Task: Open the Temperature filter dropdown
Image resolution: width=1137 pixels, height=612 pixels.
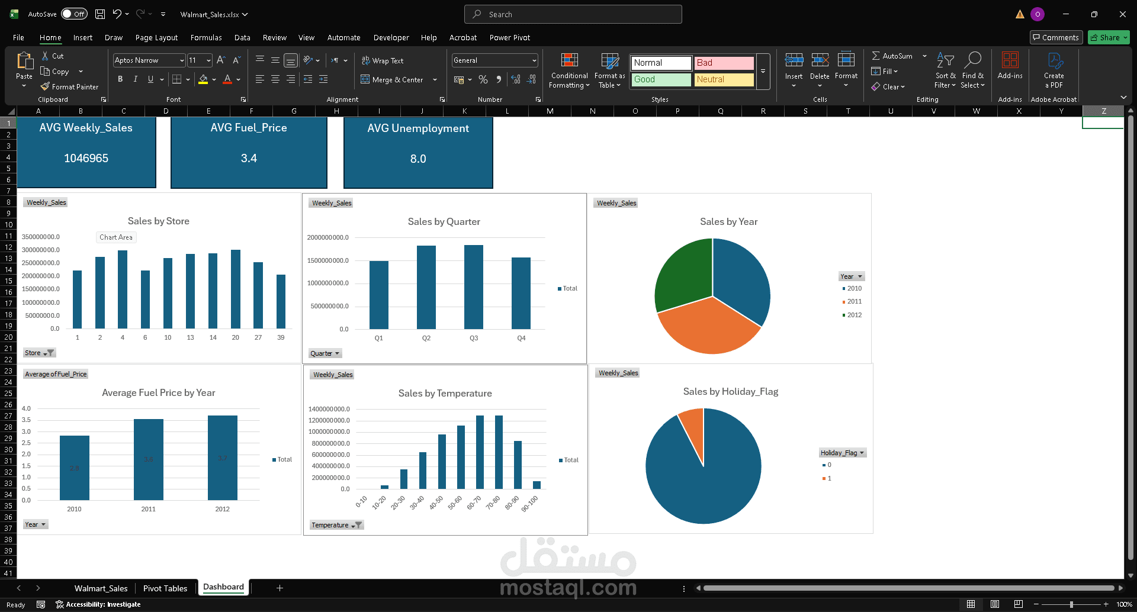Action: (336, 525)
